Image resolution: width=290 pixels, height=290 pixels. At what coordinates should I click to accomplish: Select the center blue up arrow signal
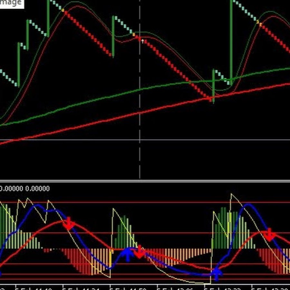128,254
